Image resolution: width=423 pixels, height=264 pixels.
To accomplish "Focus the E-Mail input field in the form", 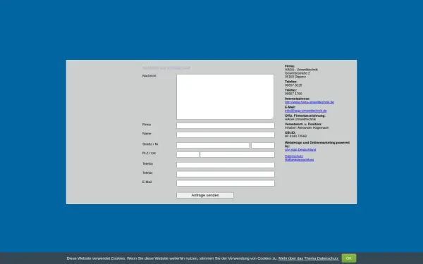I will pyautogui.click(x=226, y=183).
